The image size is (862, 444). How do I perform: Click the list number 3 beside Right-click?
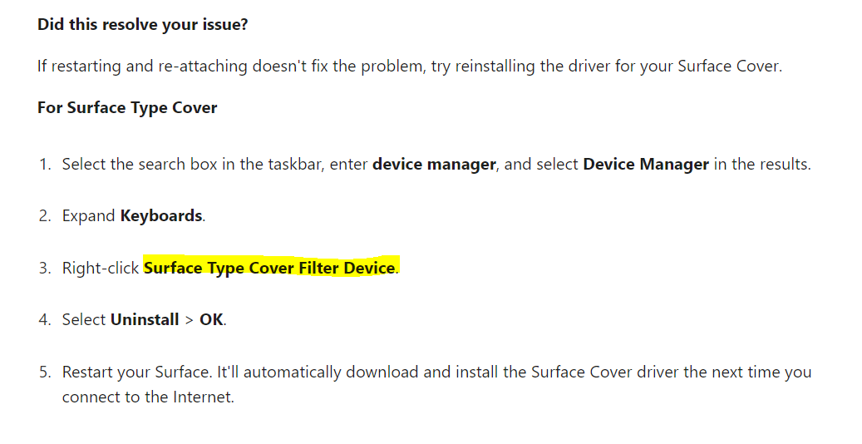tap(45, 268)
